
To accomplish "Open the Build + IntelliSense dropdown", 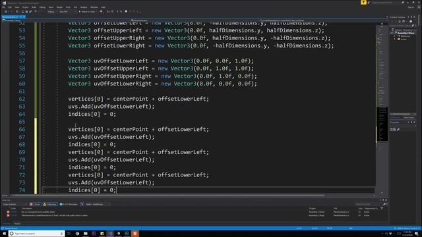I will [x=98, y=204].
